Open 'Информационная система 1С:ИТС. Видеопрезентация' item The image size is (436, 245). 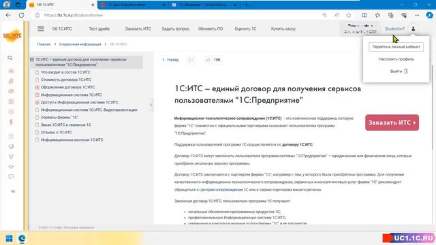coord(89,110)
